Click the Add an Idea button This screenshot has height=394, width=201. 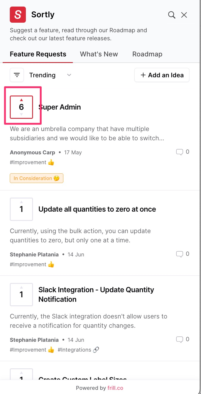point(162,75)
